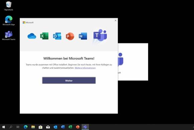The height and width of the screenshot is (130, 194).
Task: Open PowerPoint from the taskbar
Action: pos(78,127)
